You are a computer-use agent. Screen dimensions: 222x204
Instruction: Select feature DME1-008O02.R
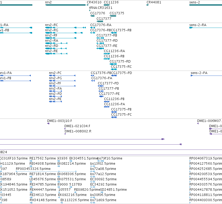tap(78, 132)
